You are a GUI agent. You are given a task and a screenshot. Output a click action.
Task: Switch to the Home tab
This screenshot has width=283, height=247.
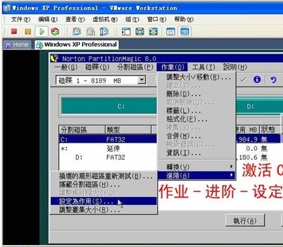[x=18, y=45]
